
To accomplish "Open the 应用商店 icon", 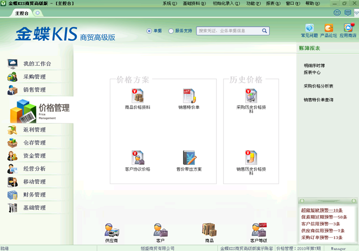I will tap(348, 28).
